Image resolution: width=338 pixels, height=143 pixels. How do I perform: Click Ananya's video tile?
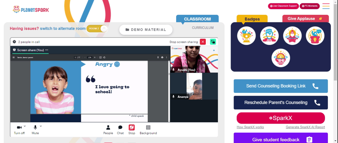click(194, 86)
